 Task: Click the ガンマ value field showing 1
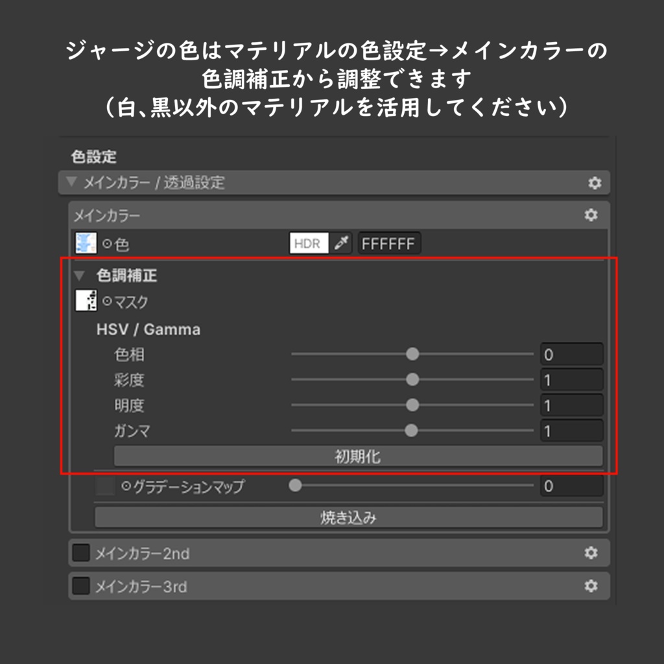(571, 430)
